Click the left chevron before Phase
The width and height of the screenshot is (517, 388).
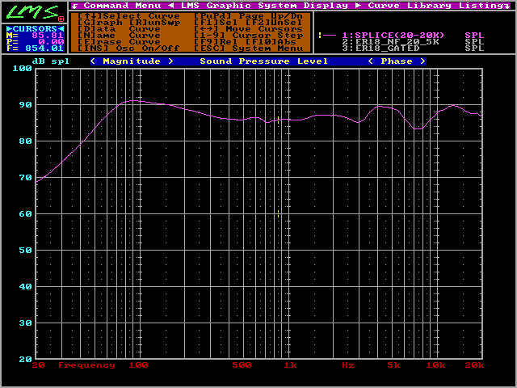click(x=371, y=61)
